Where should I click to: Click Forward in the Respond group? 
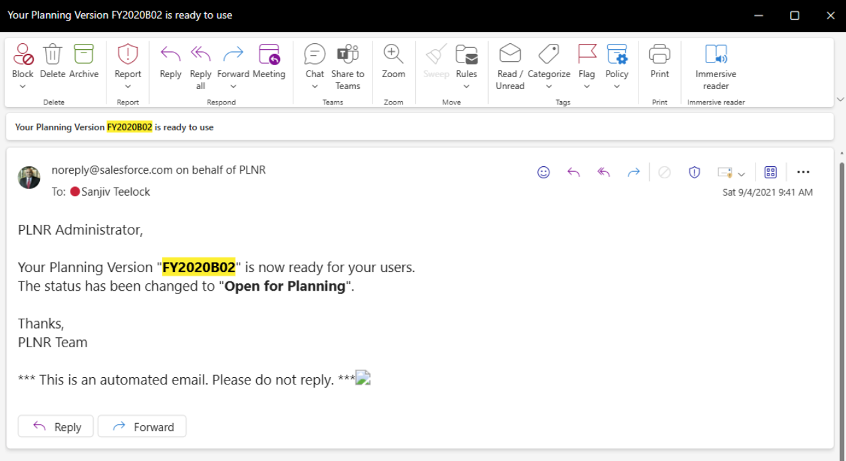pos(233,55)
